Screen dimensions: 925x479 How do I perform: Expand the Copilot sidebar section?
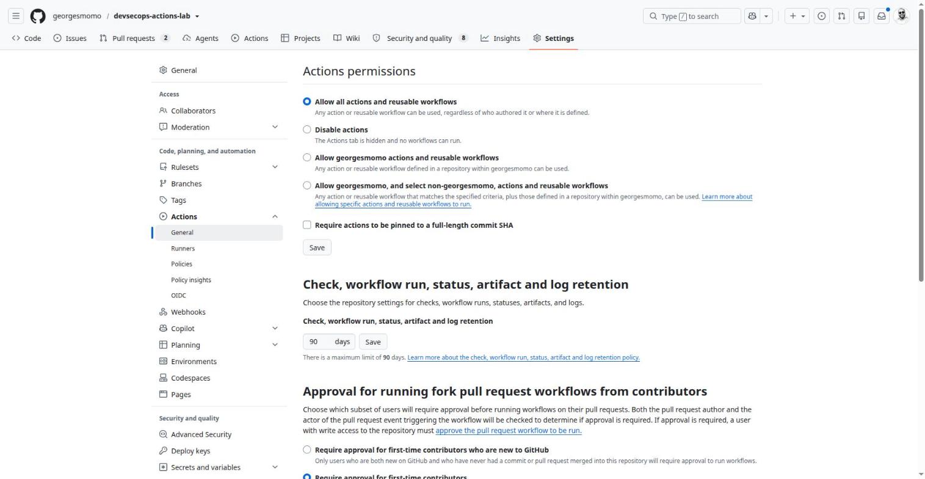tap(275, 329)
